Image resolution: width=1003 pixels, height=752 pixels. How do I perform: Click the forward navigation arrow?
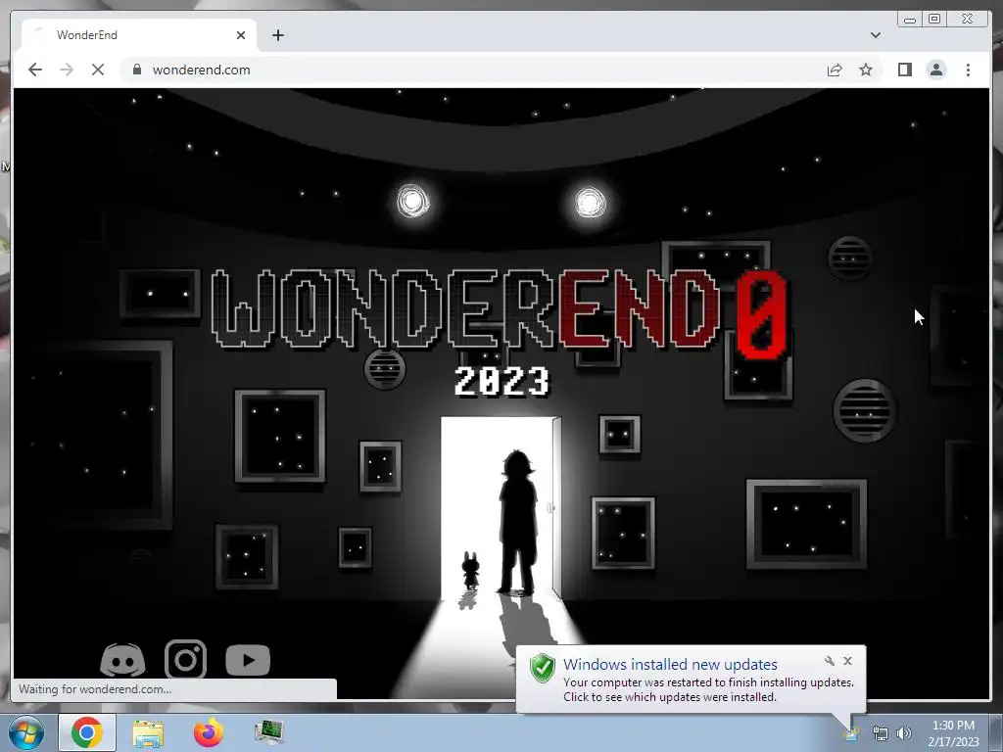[x=67, y=70]
